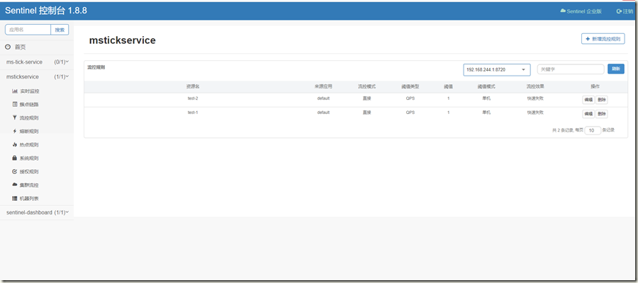The width and height of the screenshot is (638, 283).
Task: Select the test-1 resource name cell
Action: (x=192, y=112)
